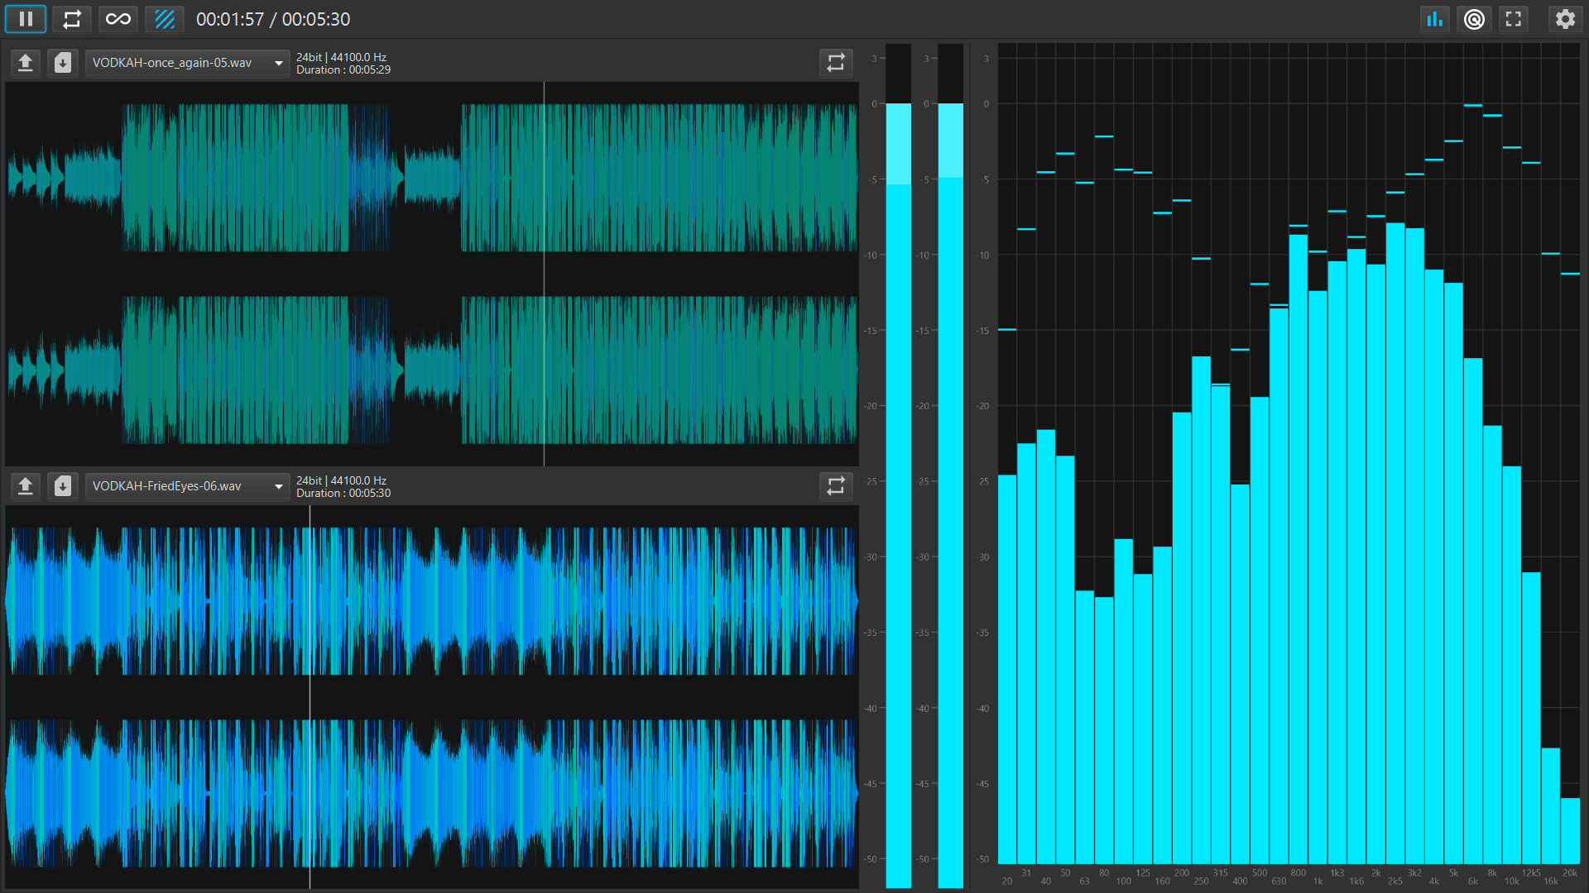Toggle loop playback in top toolbar
This screenshot has height=893, width=1589.
[x=72, y=19]
